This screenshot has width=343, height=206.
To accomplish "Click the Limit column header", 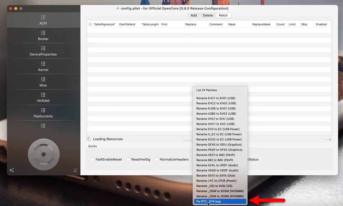I will coord(292,24).
